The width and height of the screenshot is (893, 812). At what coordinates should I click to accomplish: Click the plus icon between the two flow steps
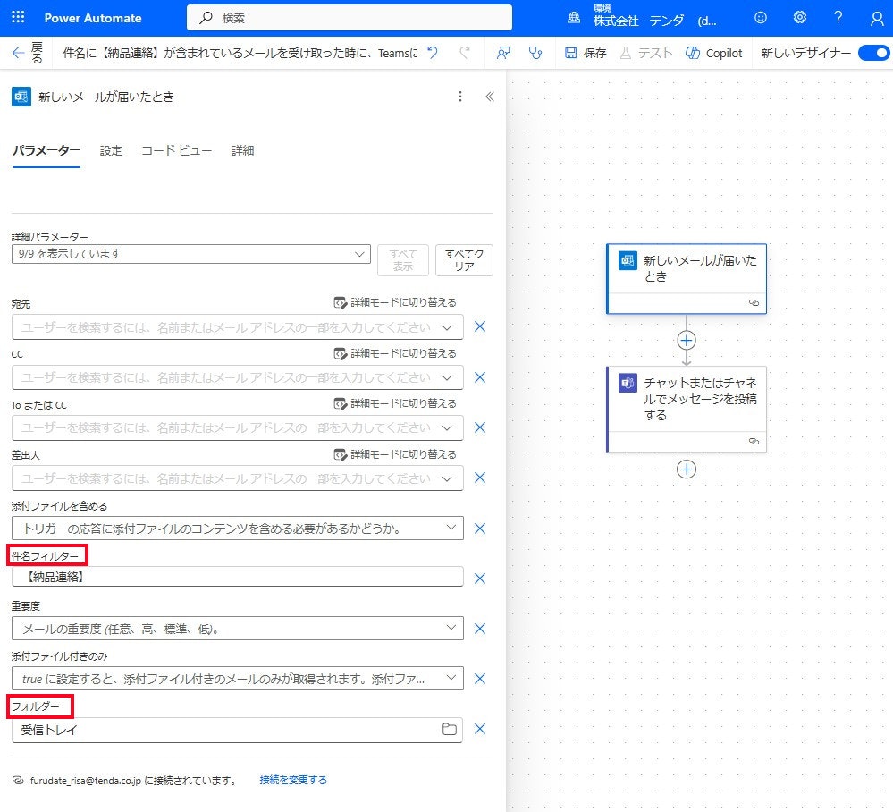tap(686, 341)
